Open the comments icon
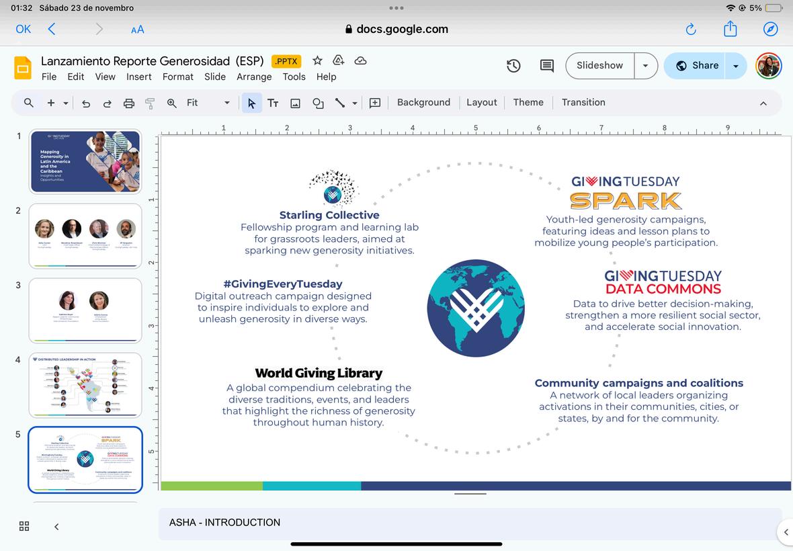Viewport: 793px width, 551px height. pos(547,66)
